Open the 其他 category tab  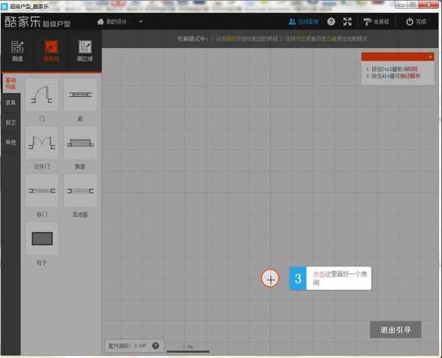click(10, 142)
